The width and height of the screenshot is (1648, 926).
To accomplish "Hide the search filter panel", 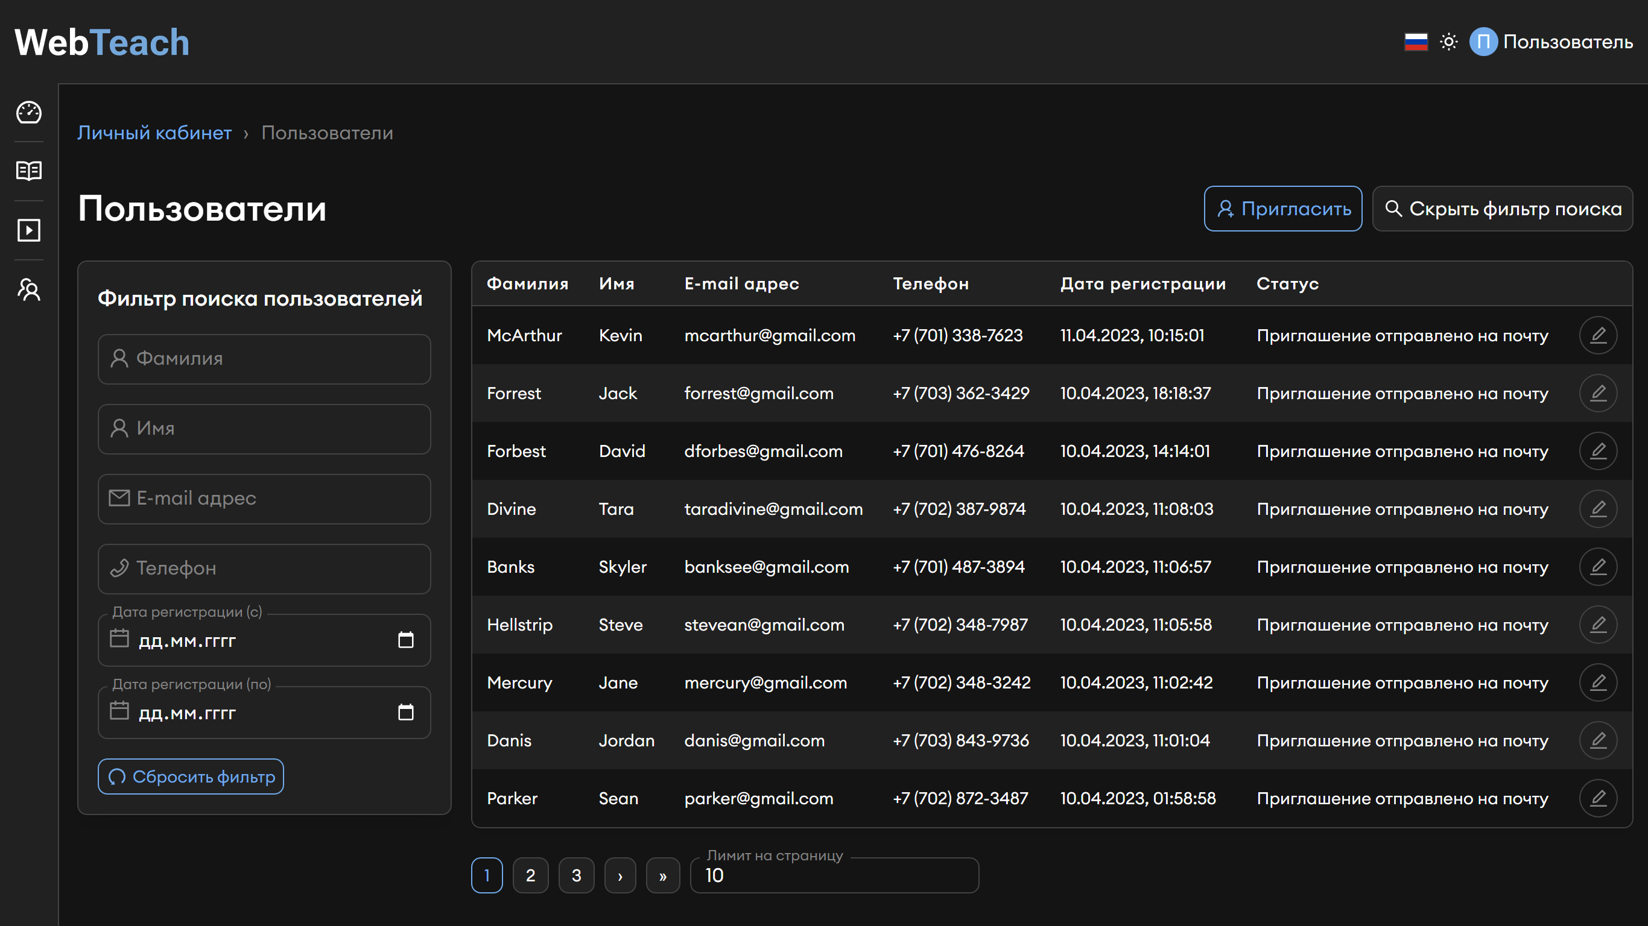I will pos(1502,209).
